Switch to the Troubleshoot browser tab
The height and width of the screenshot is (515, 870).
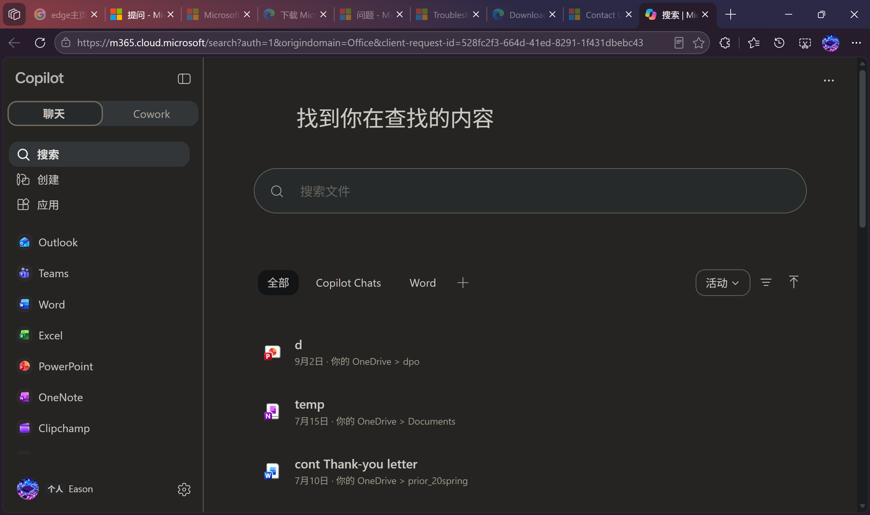pyautogui.click(x=448, y=15)
